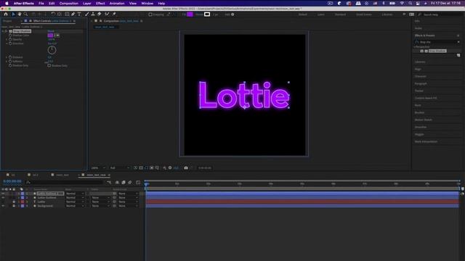Toggle the Shy layers icon in timeline
Image resolution: width=465 pixels, height=261 pixels.
click(x=117, y=182)
